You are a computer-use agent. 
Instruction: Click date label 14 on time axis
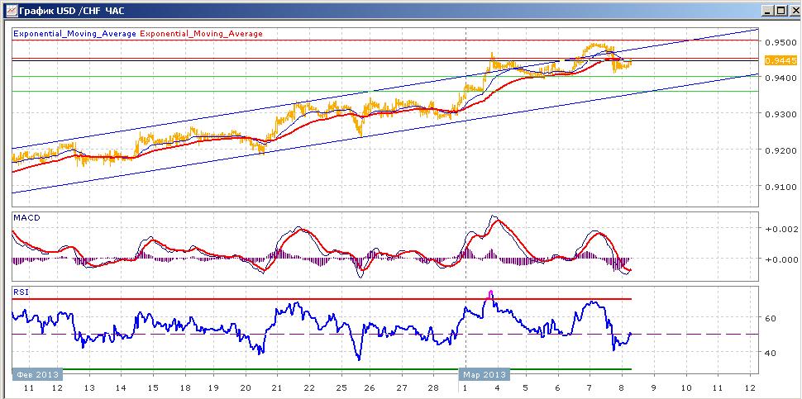(121, 388)
